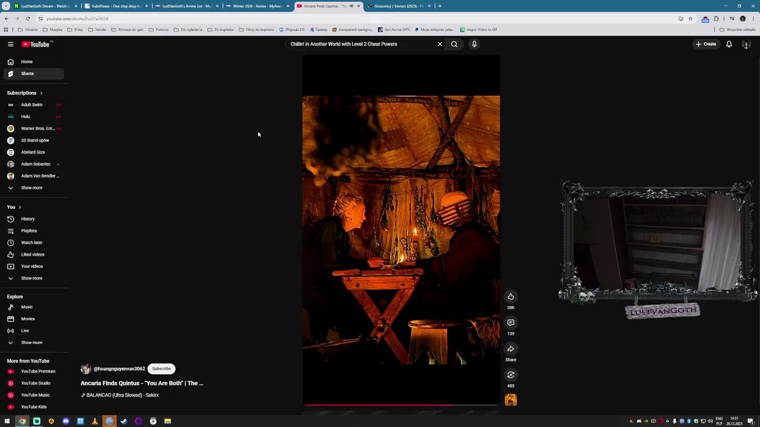This screenshot has height=427, width=760.
Task: Subscribe to @hoangnguyenvan3062
Action: click(161, 368)
